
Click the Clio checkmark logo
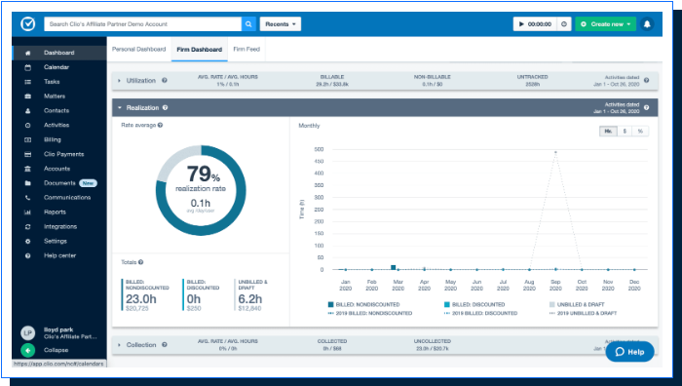click(28, 24)
